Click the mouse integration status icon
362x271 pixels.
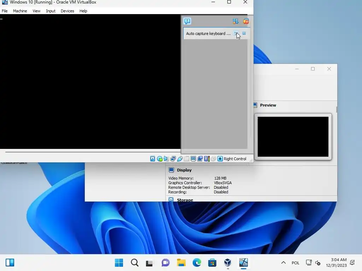point(214,159)
